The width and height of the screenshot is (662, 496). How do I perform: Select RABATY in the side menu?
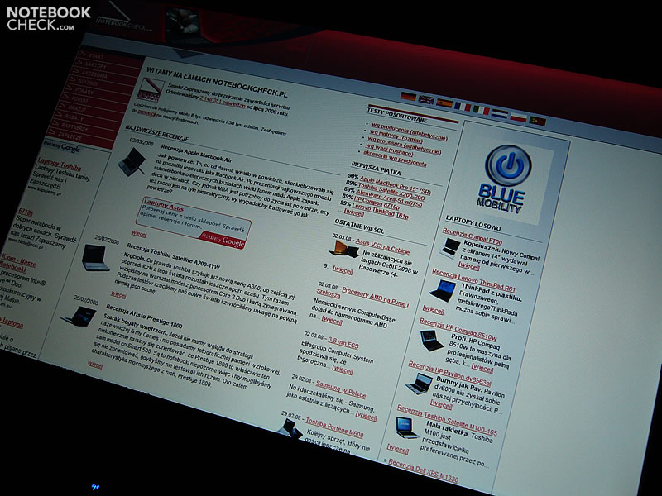[74, 117]
